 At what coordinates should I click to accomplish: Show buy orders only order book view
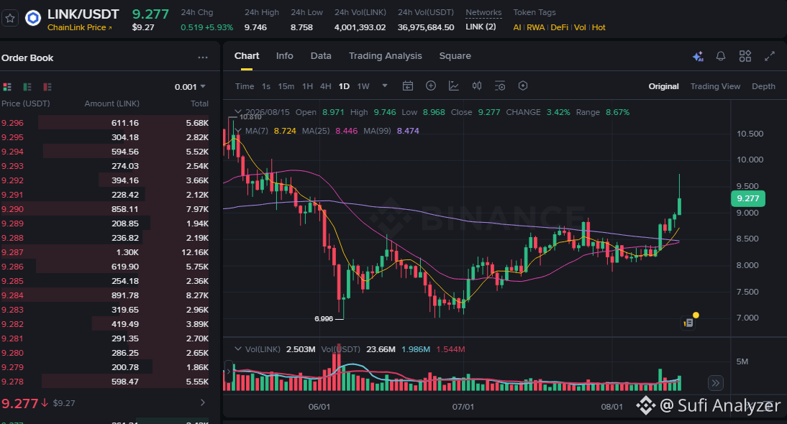tap(27, 87)
